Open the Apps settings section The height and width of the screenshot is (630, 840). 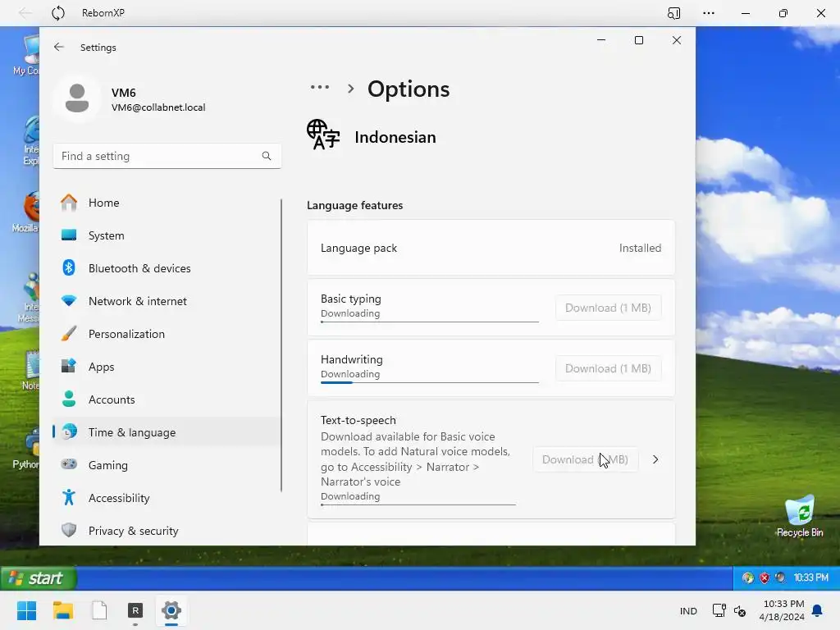pyautogui.click(x=166, y=367)
